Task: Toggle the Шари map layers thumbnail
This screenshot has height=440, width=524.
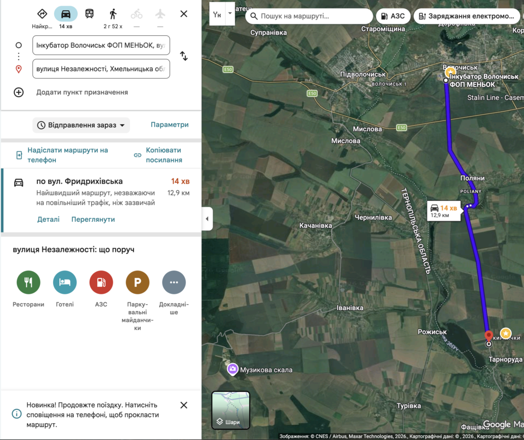Action: point(231,410)
